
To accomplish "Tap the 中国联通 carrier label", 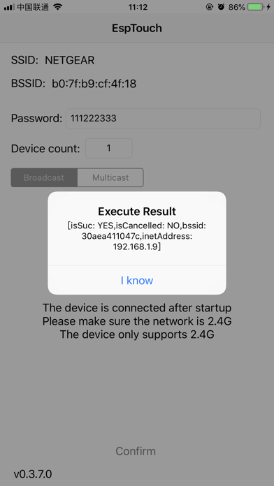I will click(x=33, y=7).
